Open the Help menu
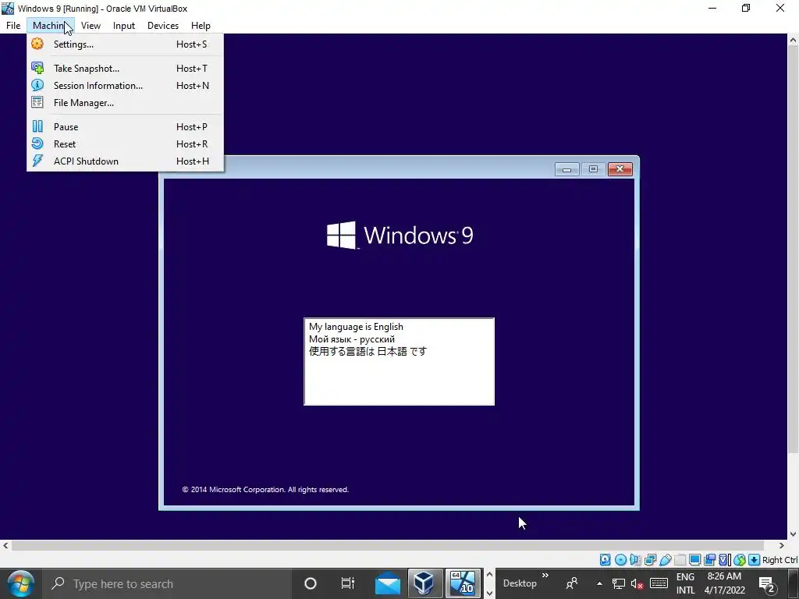Viewport: 799px width, 599px height. [x=201, y=26]
